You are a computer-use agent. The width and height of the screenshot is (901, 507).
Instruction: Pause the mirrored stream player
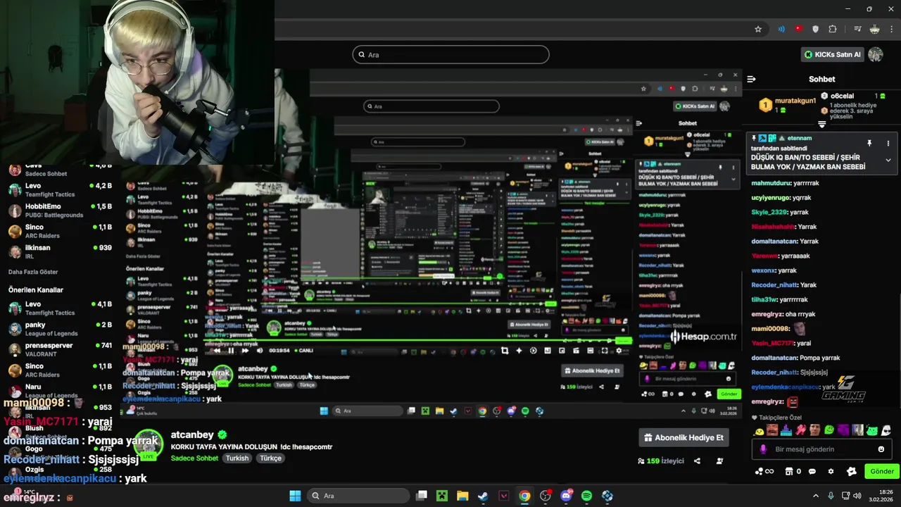point(231,350)
